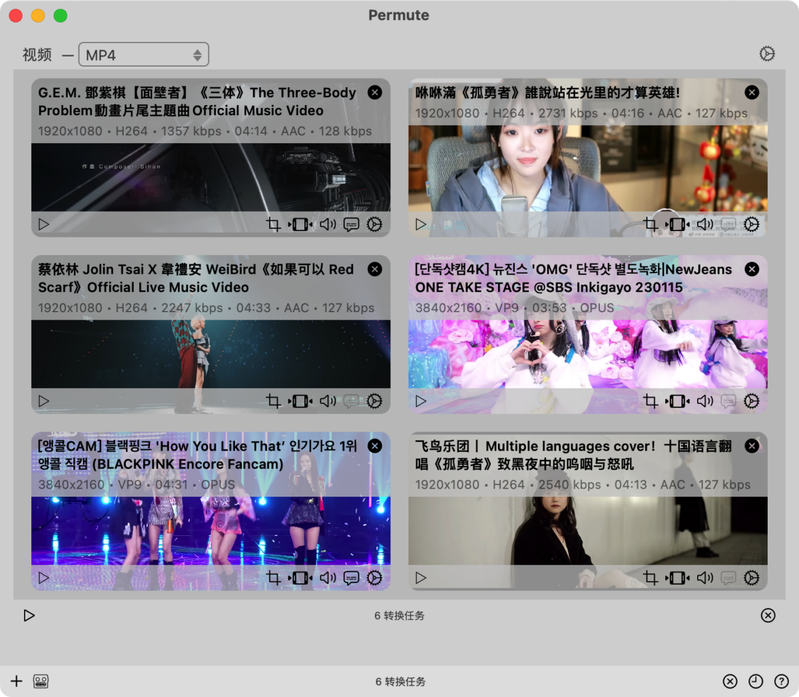Play the NewJeans 'OMG' video preview
Viewport: 799px width, 697px height.
click(421, 401)
